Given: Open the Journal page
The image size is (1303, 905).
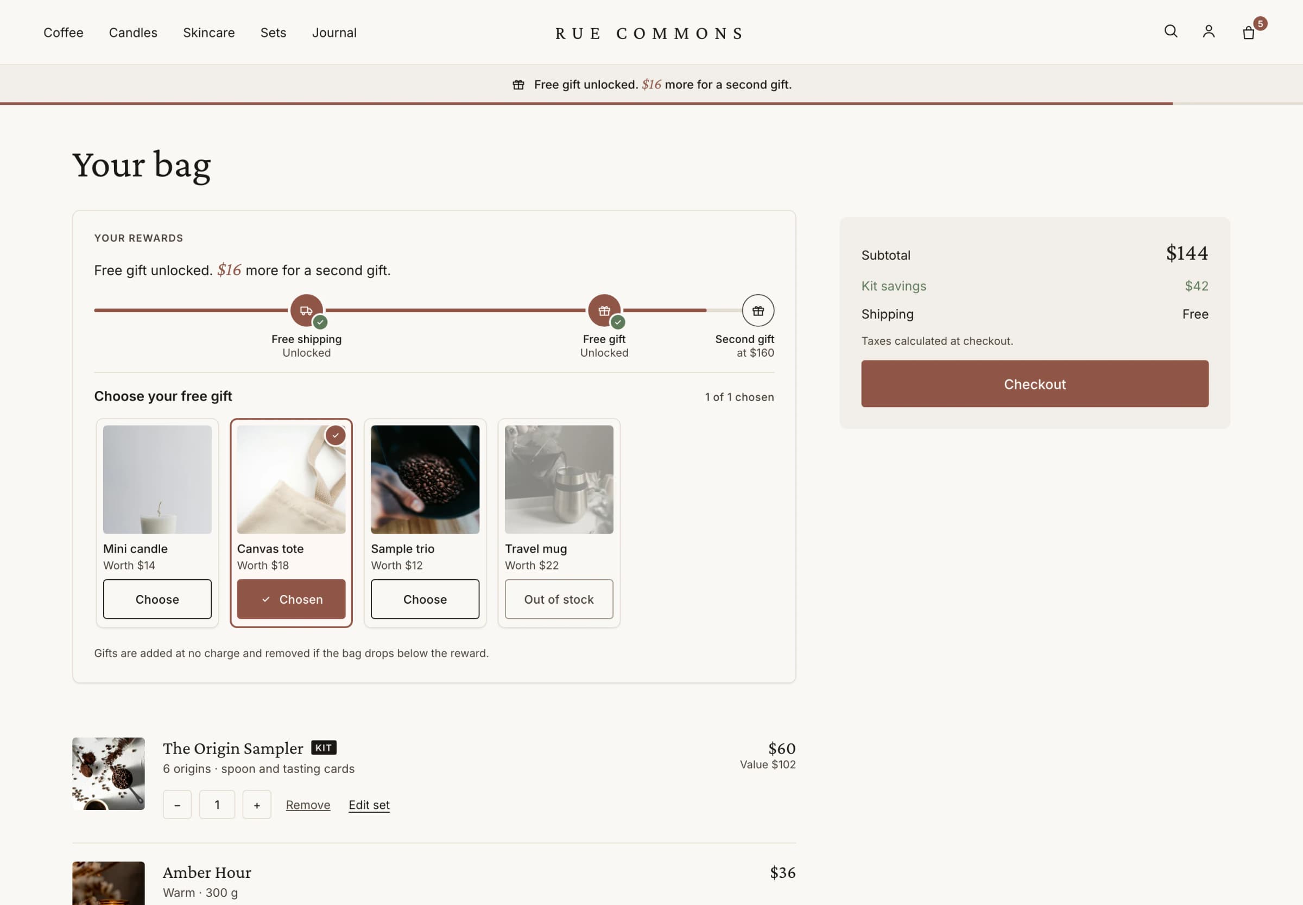Looking at the screenshot, I should pyautogui.click(x=334, y=33).
